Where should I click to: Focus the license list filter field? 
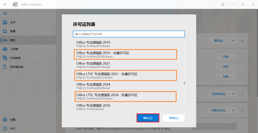coord(129,34)
